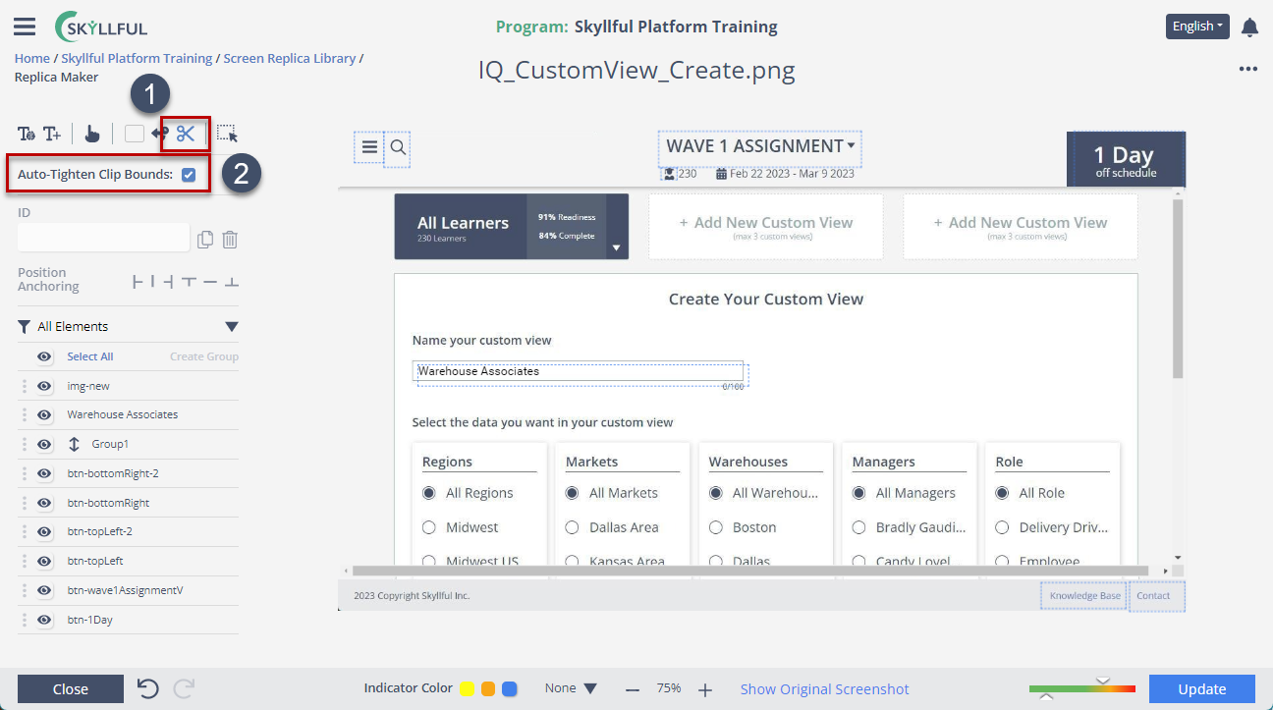The width and height of the screenshot is (1273, 710).
Task: Choose yellow indicator color
Action: click(468, 689)
